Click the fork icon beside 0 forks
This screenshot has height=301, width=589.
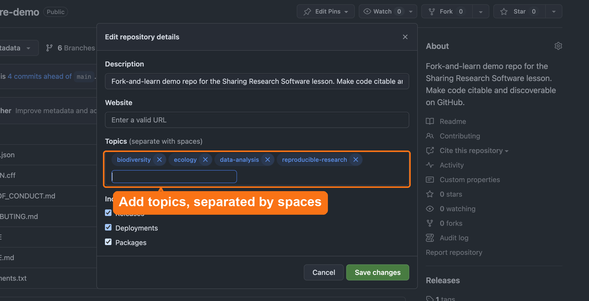[430, 223]
